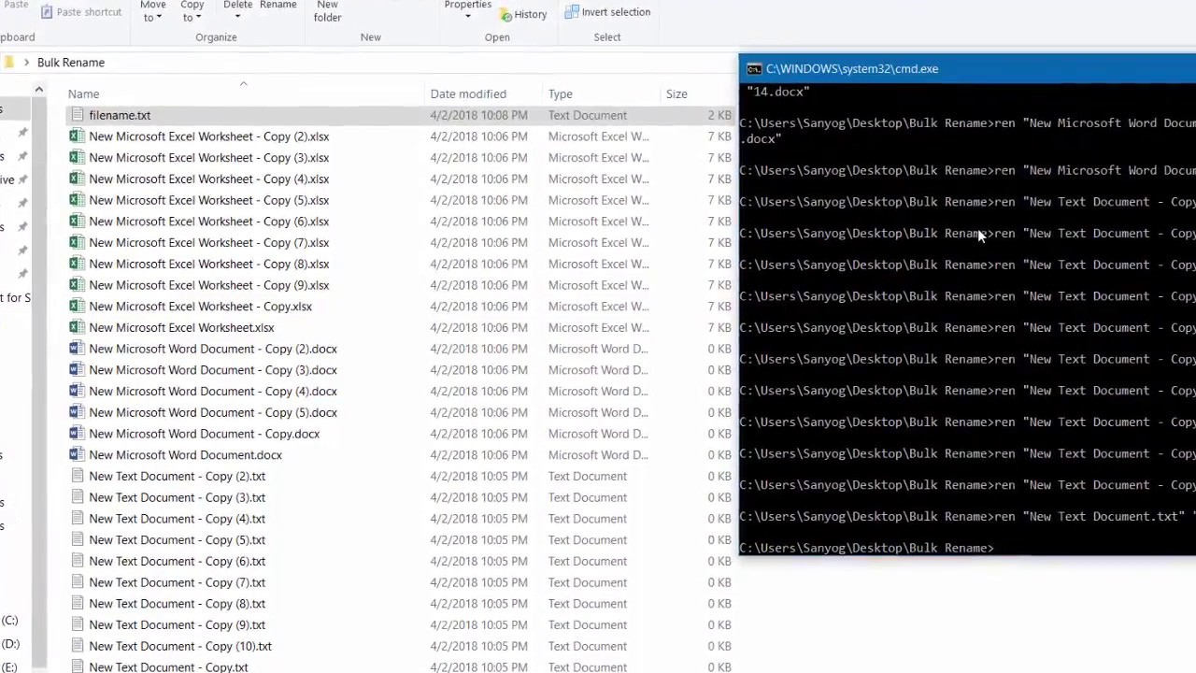Click text icon of Text Document - Copy (4).txt
This screenshot has width=1196, height=673.
[x=77, y=519]
